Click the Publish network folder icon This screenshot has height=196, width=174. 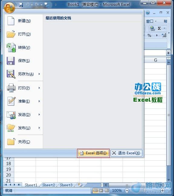click(x=11, y=128)
